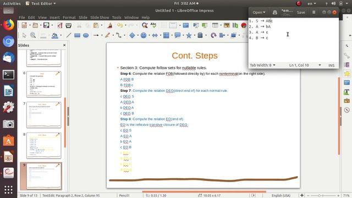Open the Edit menu in Impress

point(31,17)
